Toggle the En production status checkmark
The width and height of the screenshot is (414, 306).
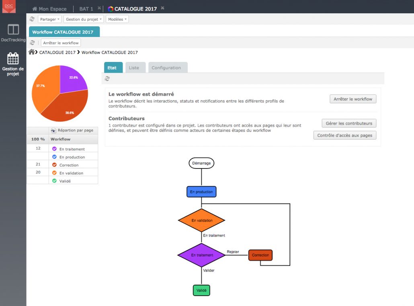point(54,157)
